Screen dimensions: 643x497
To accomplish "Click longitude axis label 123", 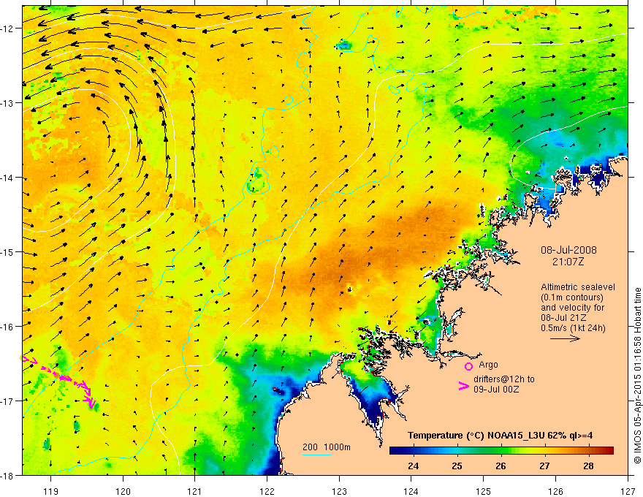I will pos(339,491).
